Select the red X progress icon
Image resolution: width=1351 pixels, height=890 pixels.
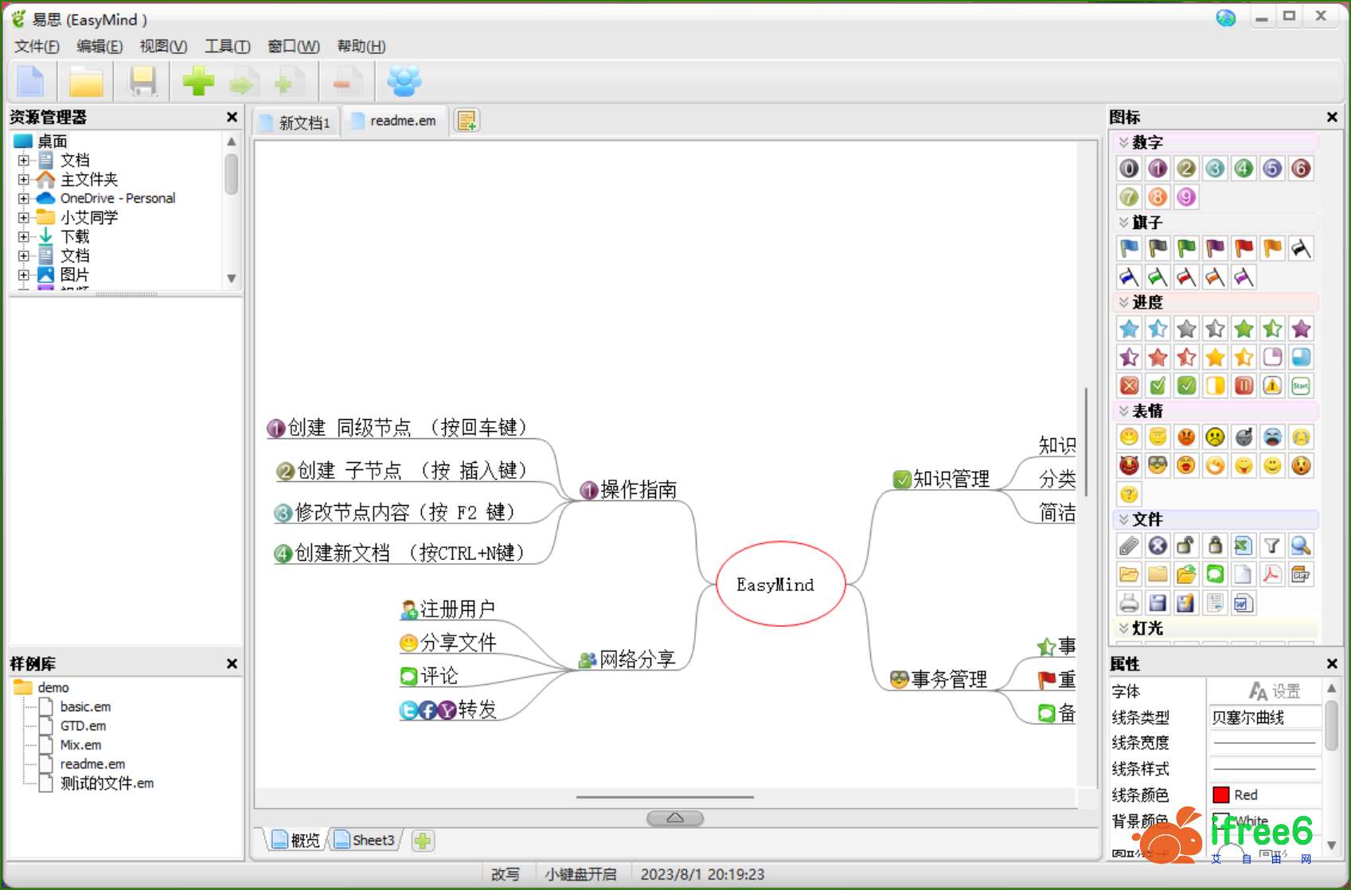tap(1129, 386)
